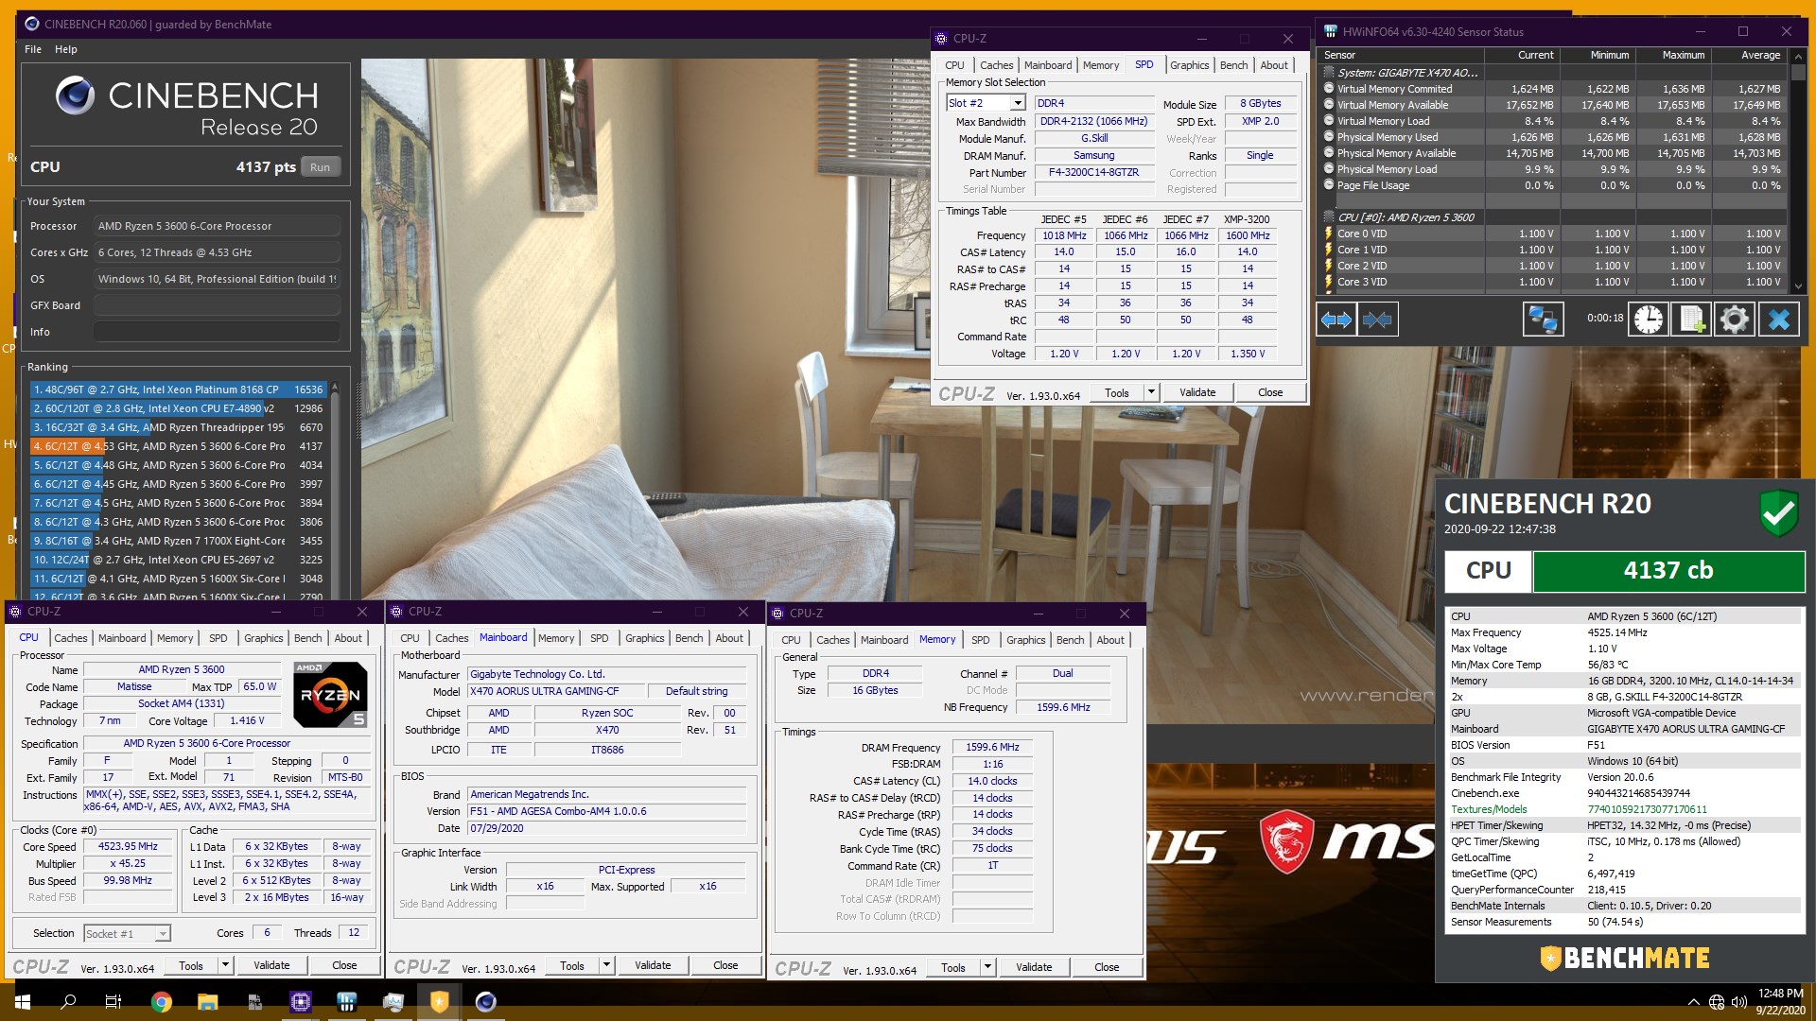
Task: Open Cinebench Help menu
Action: coord(66,49)
